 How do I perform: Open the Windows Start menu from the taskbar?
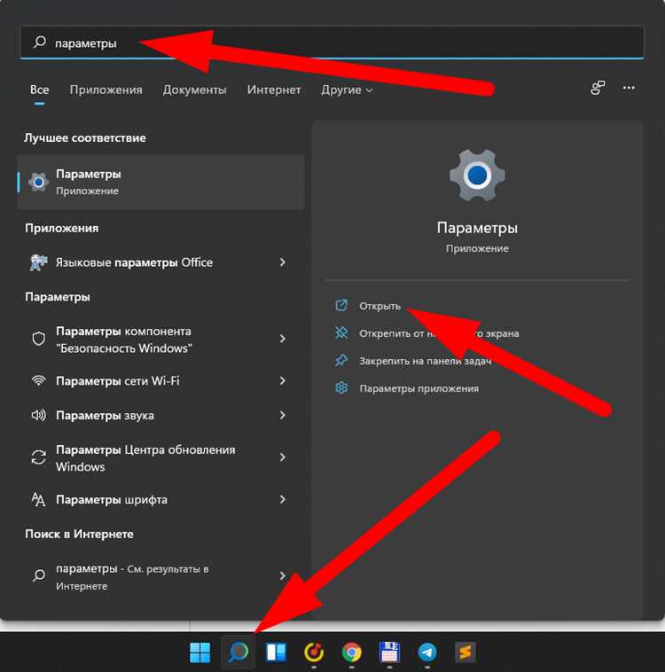199,652
